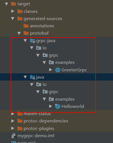
Task: Click the java generated sources root icon
Action: [x=33, y=77]
